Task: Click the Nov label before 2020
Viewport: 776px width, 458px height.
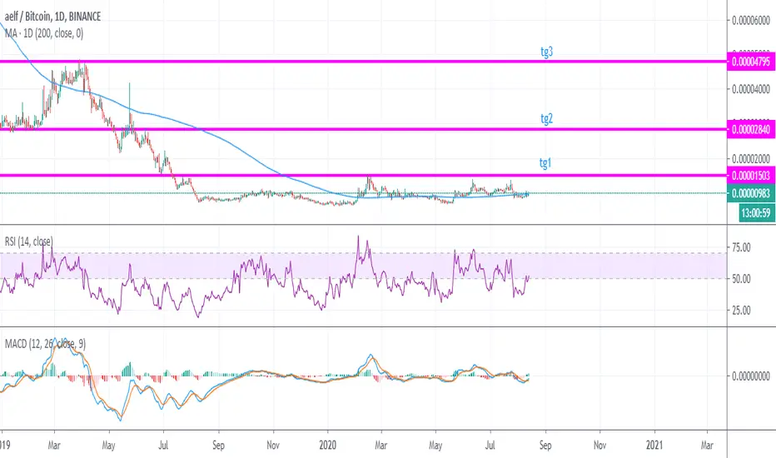Action: click(273, 446)
